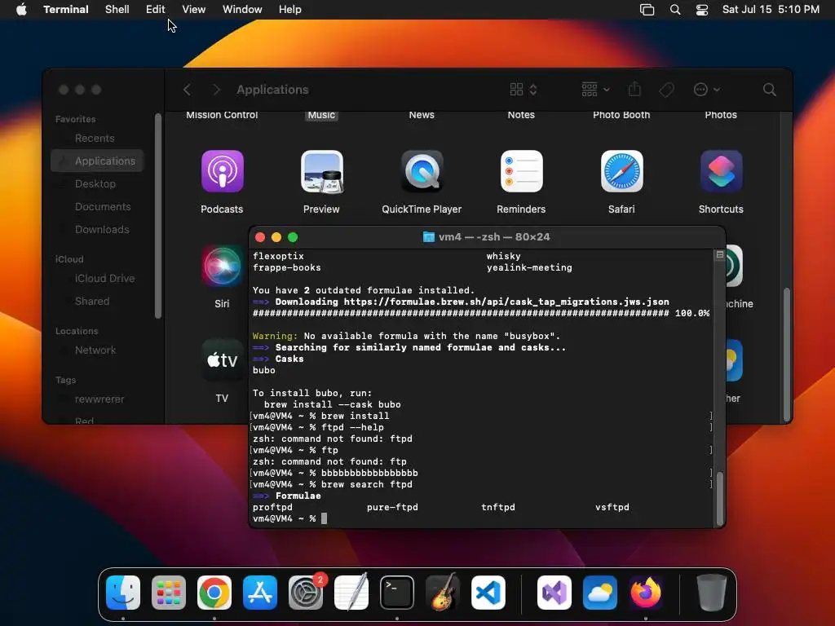835x626 pixels.
Task: Open Terminal application menu
Action: [x=66, y=10]
